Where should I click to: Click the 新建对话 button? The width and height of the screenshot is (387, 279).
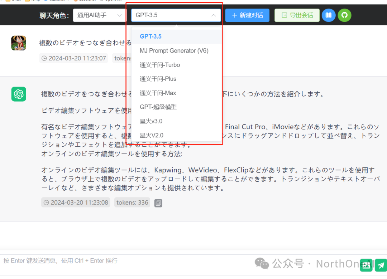pyautogui.click(x=247, y=15)
